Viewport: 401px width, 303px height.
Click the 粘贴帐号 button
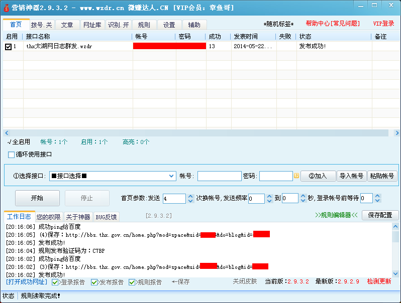pyautogui.click(x=382, y=176)
